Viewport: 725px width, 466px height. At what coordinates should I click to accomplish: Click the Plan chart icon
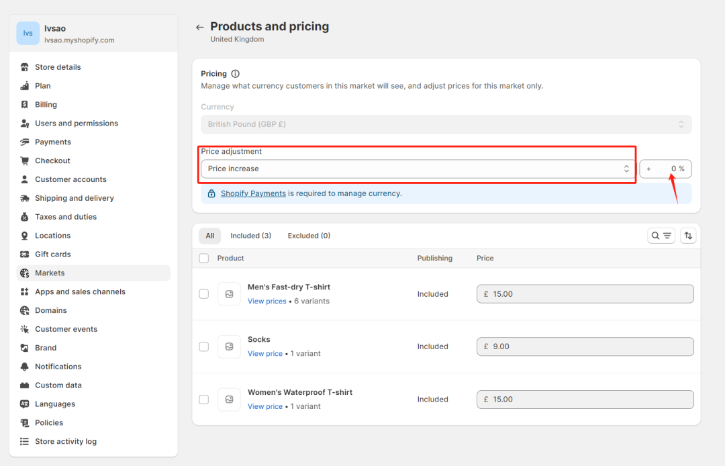coord(25,86)
